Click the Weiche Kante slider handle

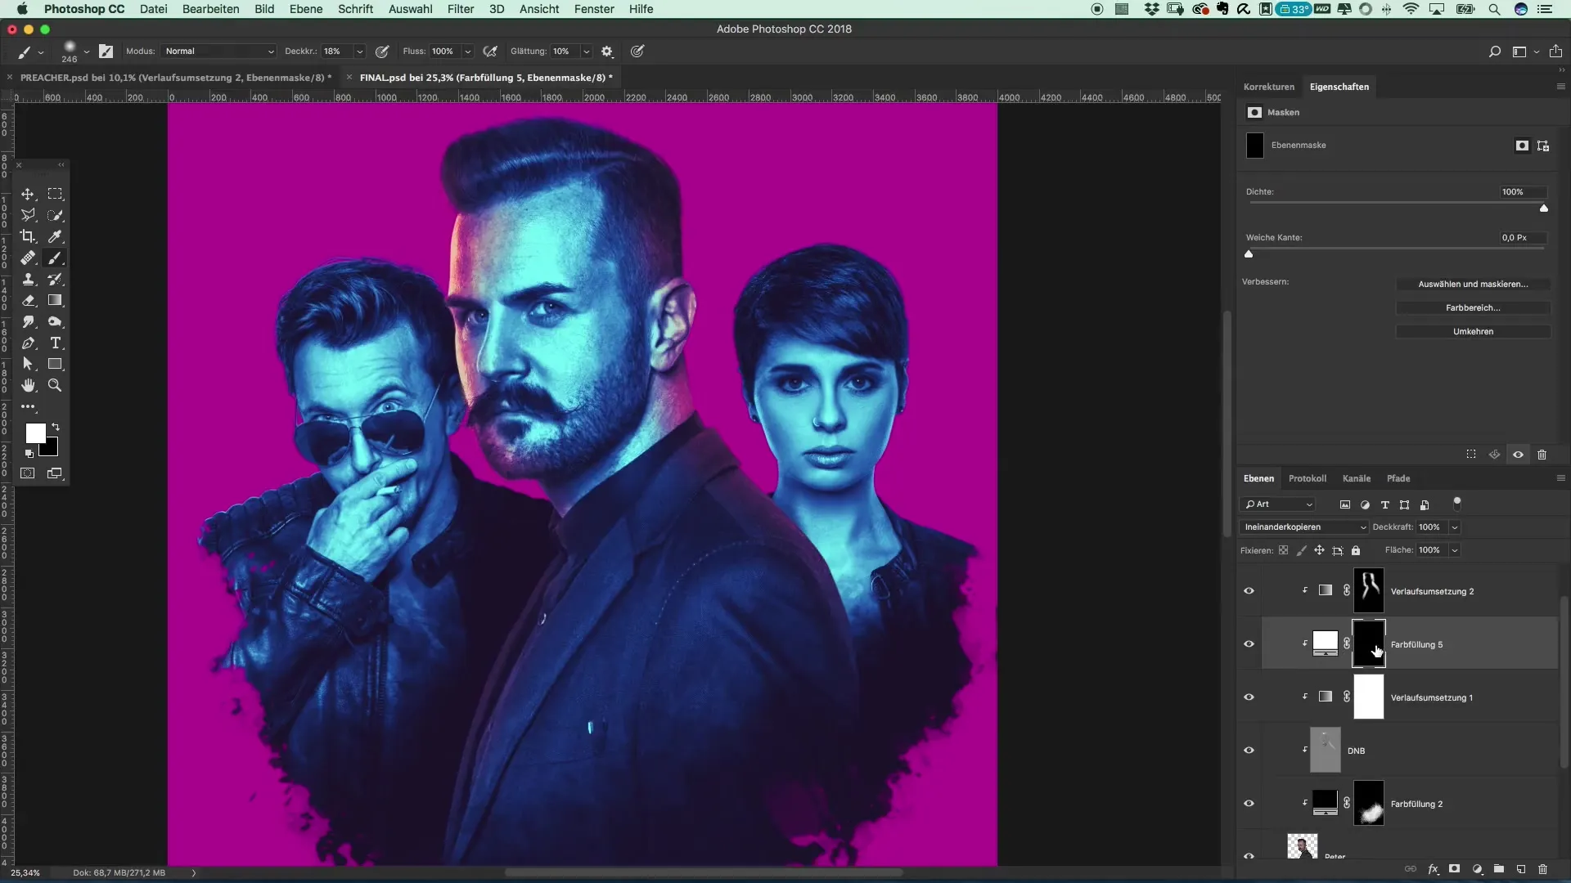1249,254
